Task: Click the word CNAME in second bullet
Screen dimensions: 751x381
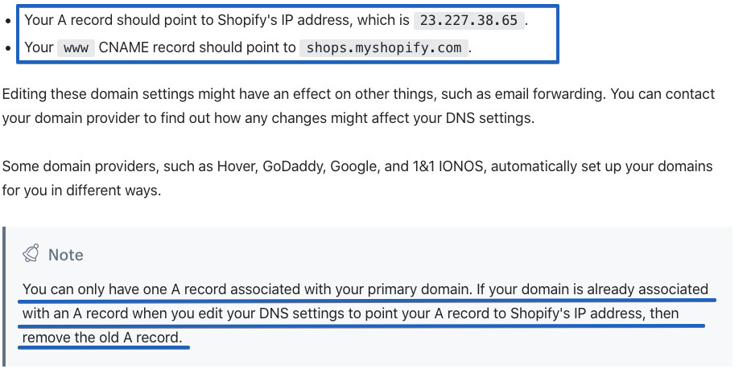Action: (x=125, y=47)
